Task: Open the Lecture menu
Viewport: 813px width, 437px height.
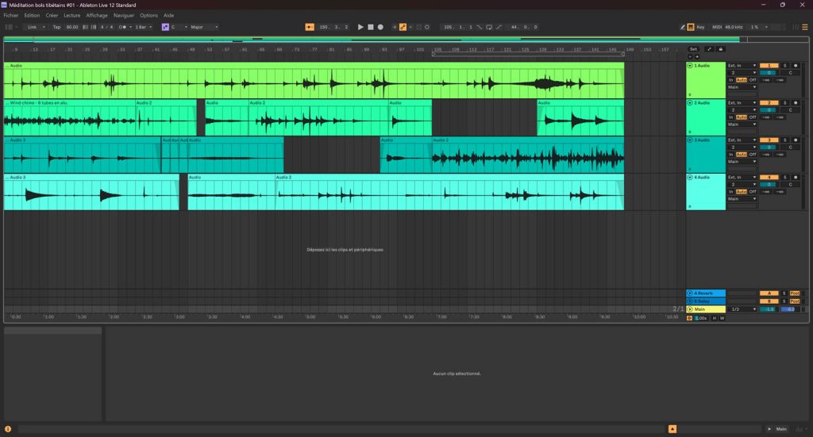Action: [72, 16]
